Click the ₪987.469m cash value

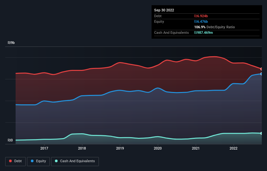204,33
